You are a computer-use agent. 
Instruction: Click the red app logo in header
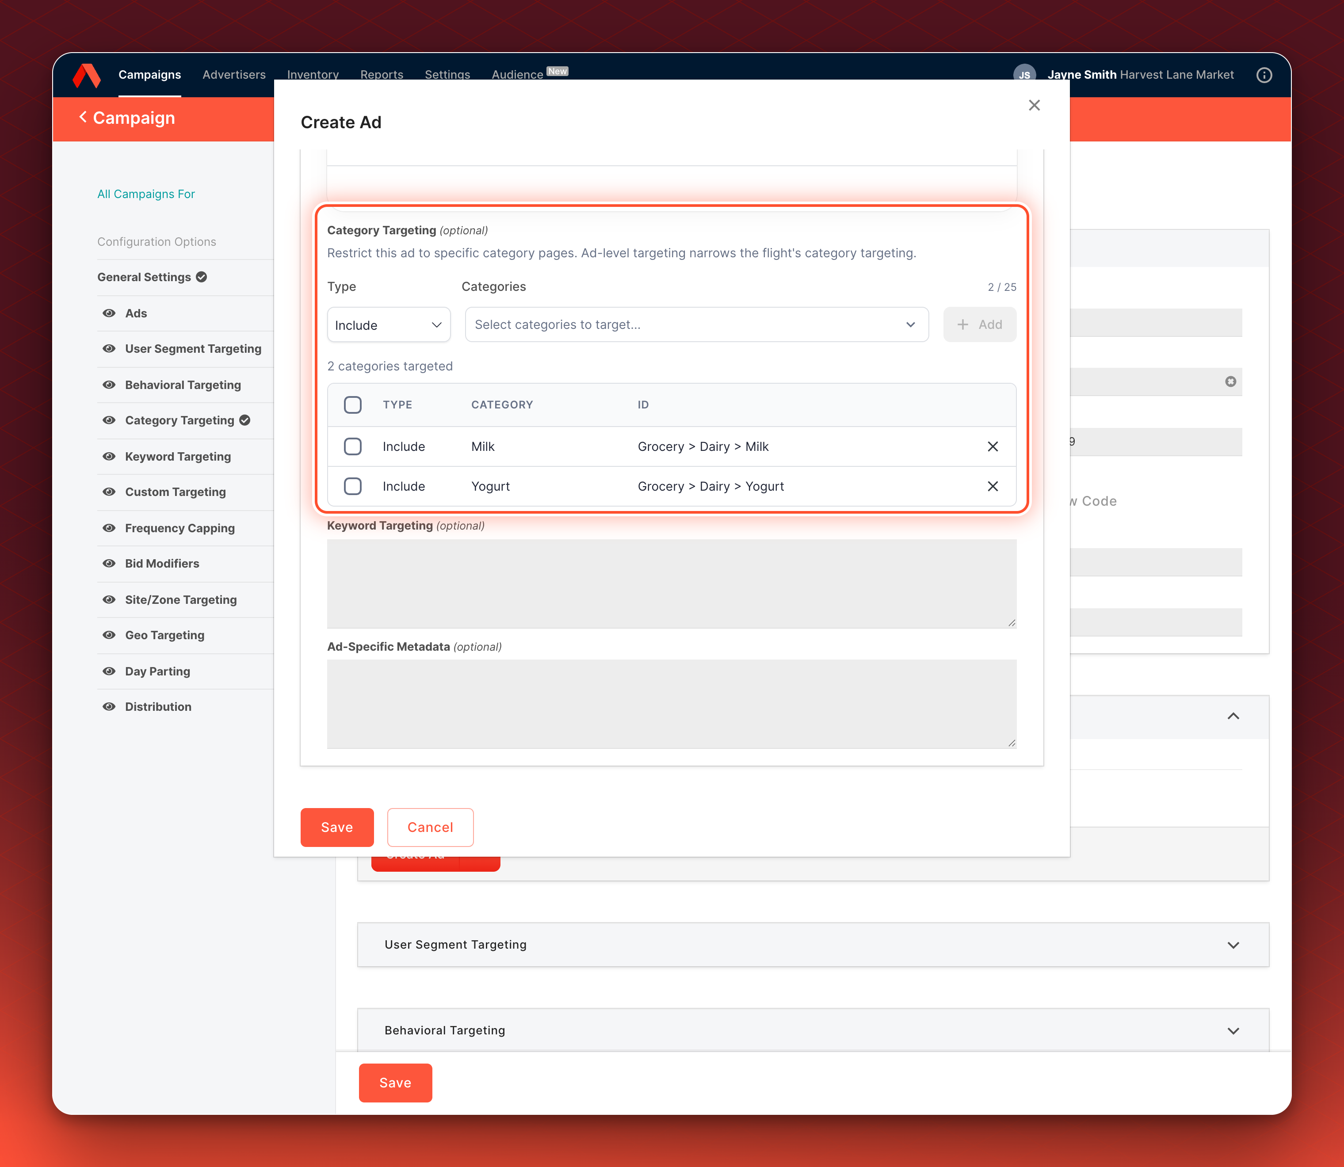point(87,76)
